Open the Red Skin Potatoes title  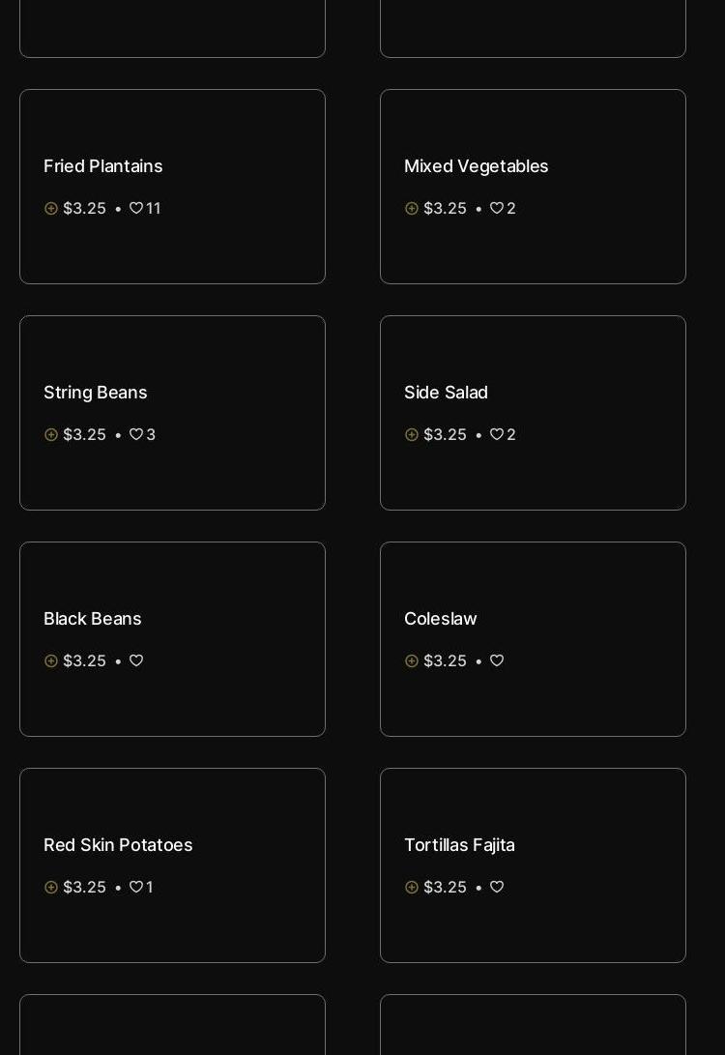118,845
